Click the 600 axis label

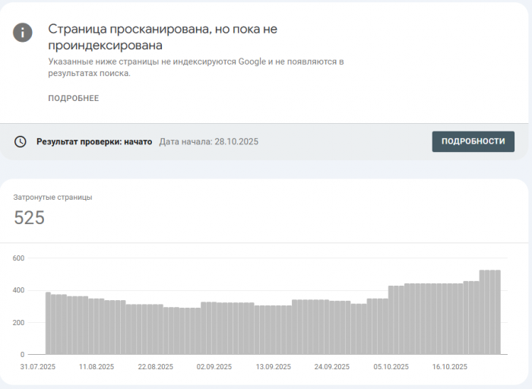click(x=19, y=258)
